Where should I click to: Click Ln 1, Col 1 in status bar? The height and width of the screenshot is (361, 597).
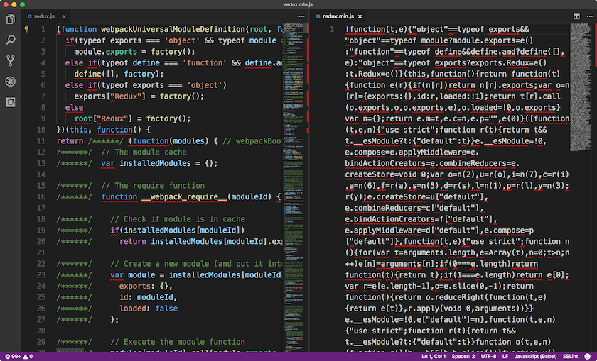click(x=434, y=357)
